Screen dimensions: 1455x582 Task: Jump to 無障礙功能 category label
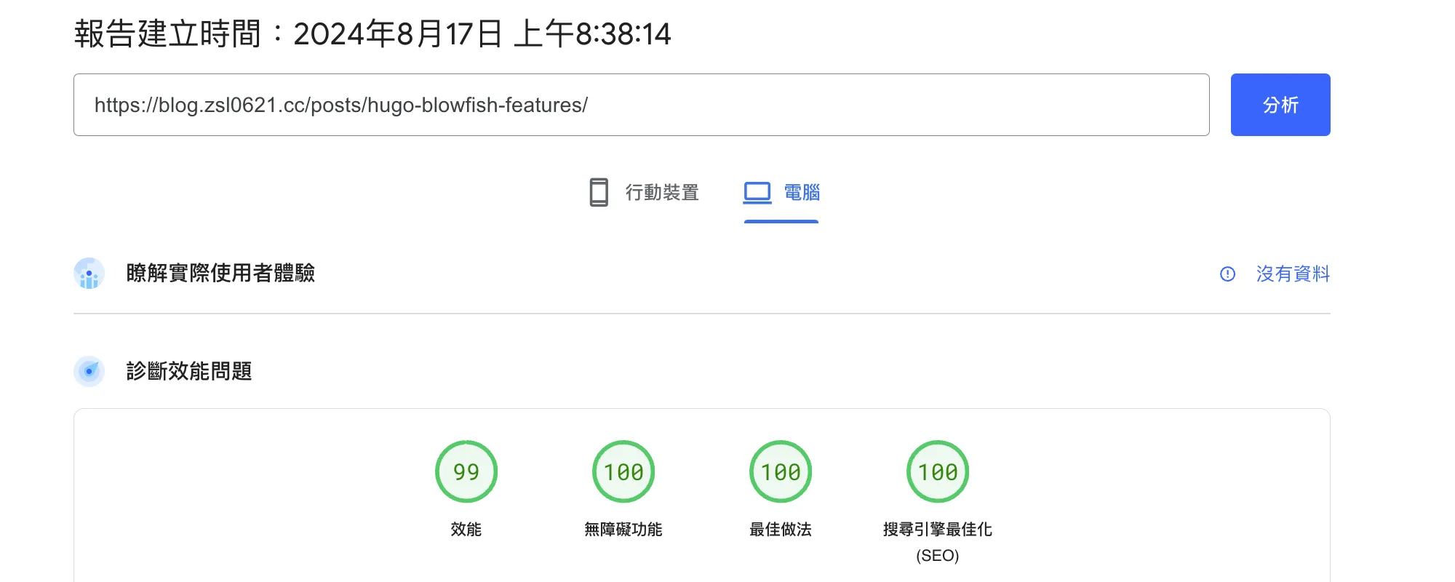pyautogui.click(x=623, y=530)
